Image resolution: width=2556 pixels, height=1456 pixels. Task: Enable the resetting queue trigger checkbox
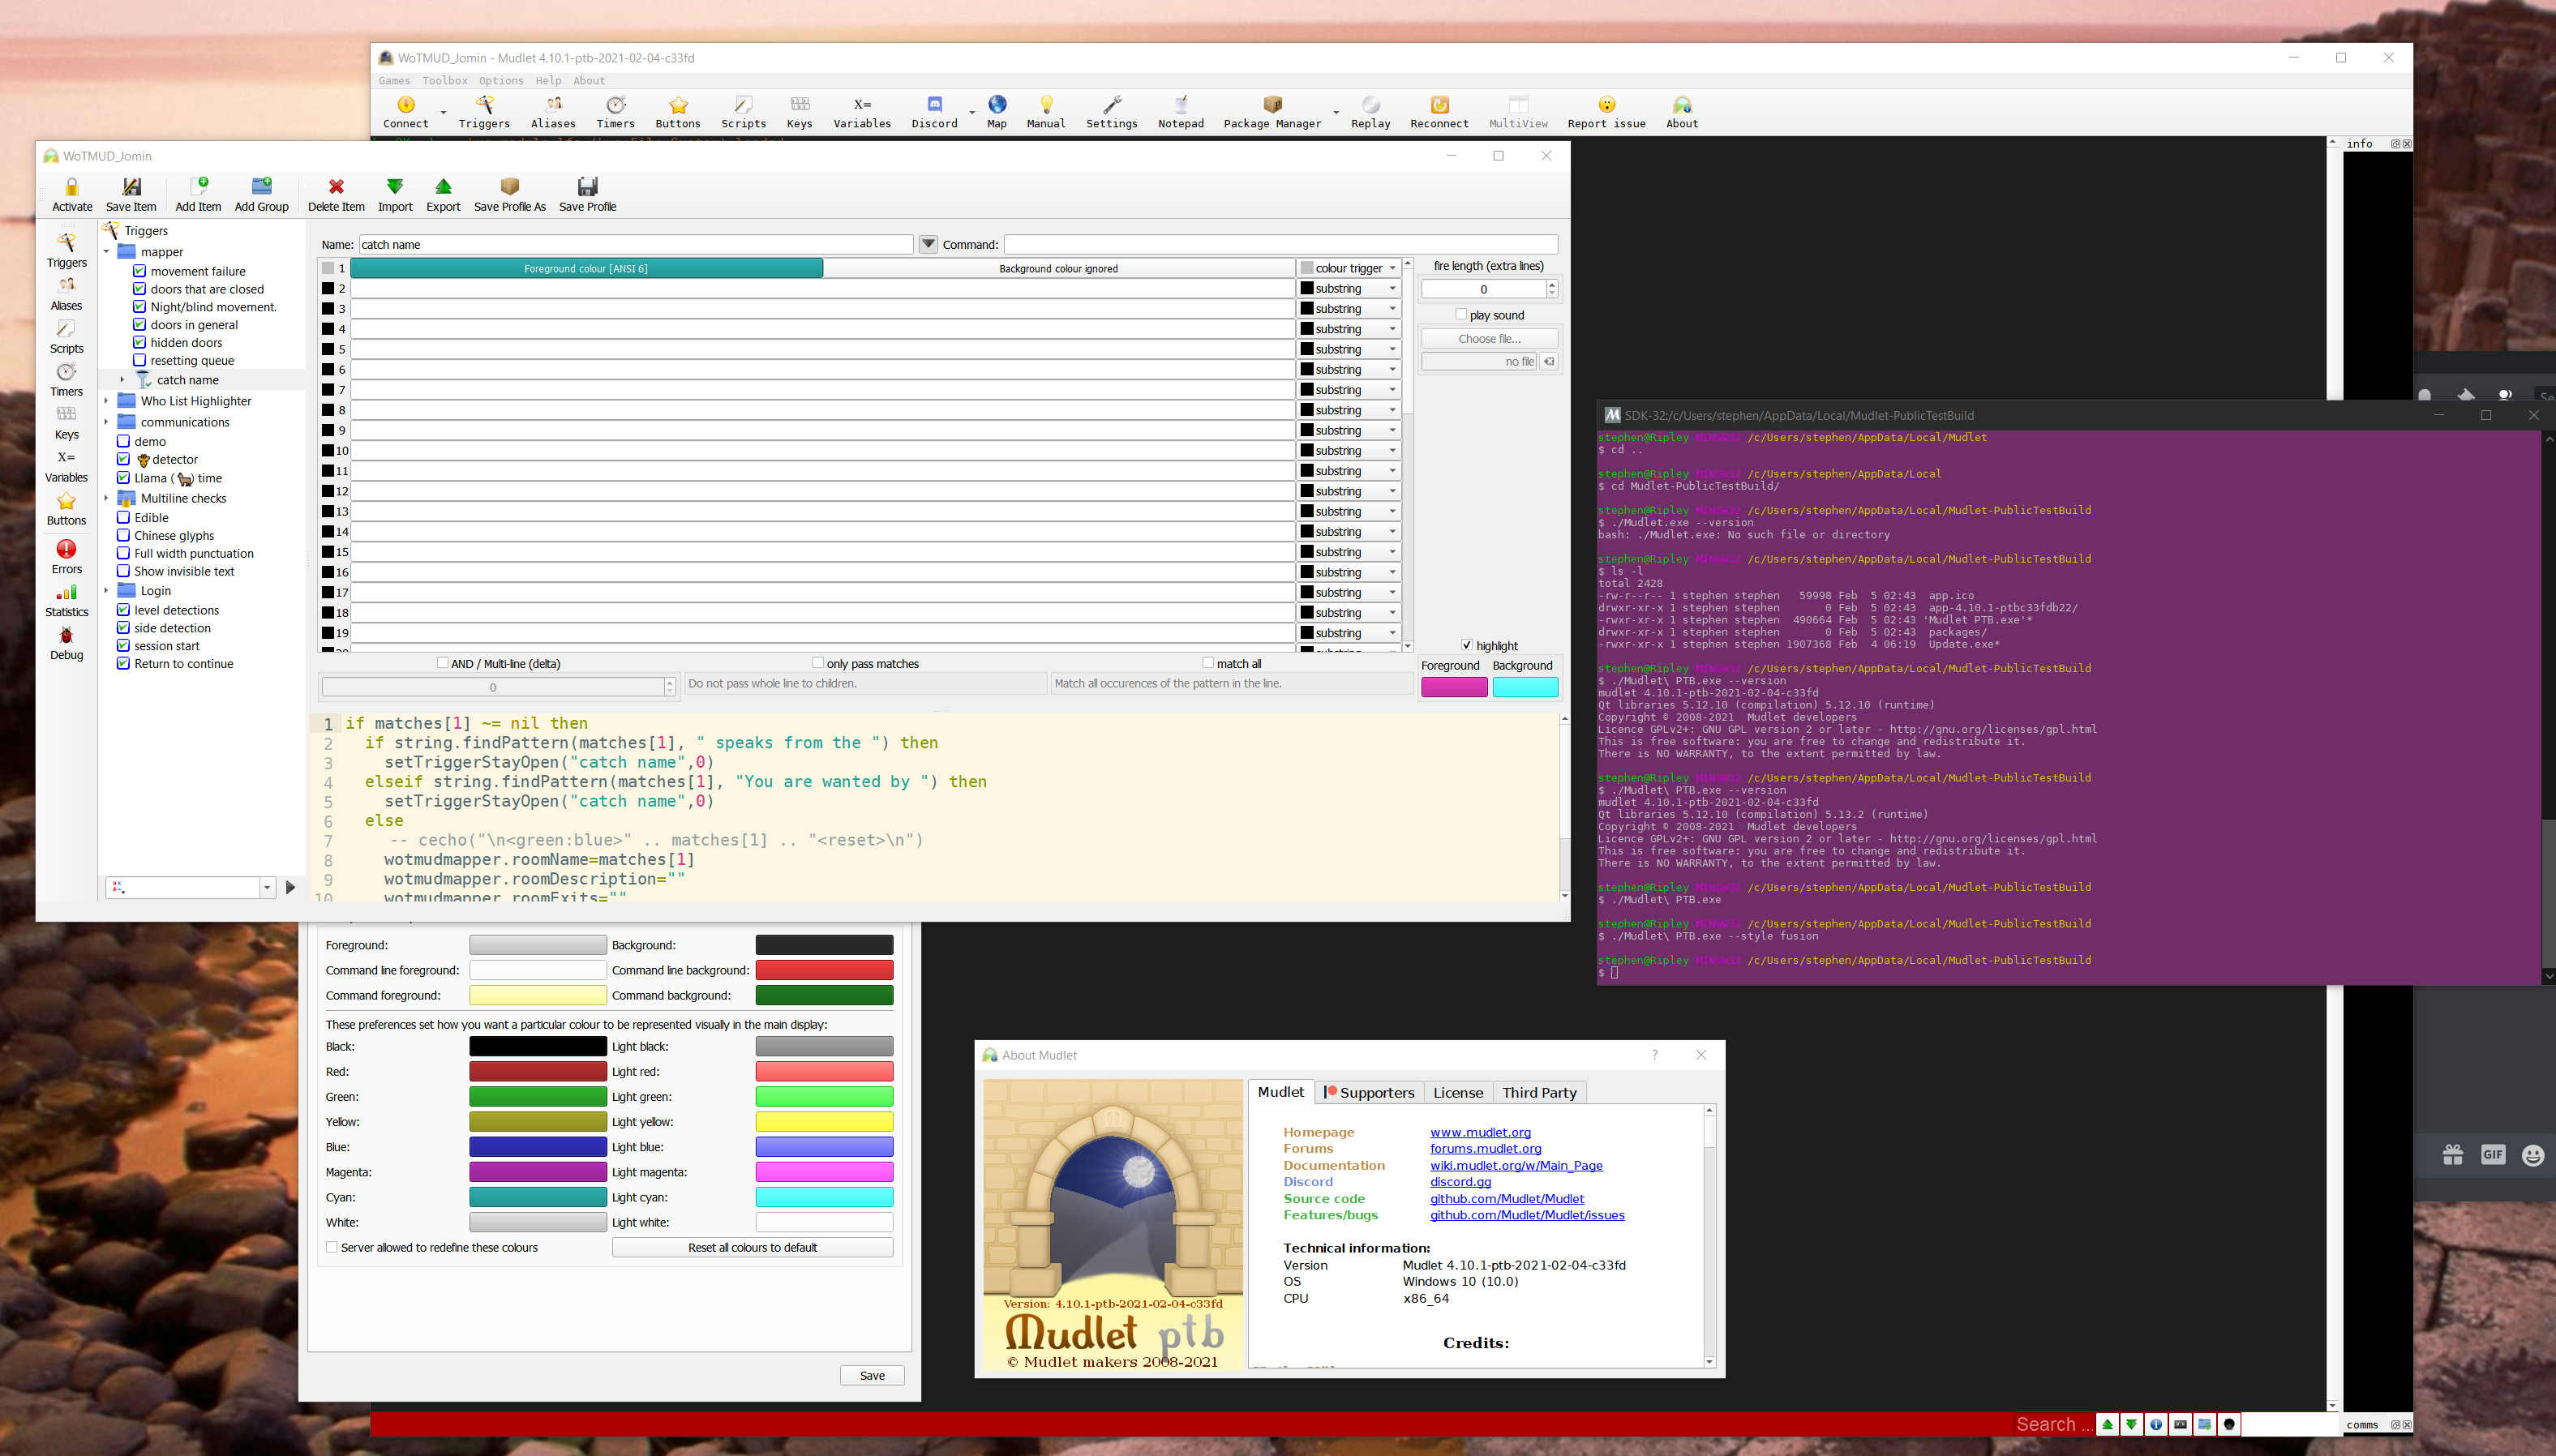[x=140, y=360]
